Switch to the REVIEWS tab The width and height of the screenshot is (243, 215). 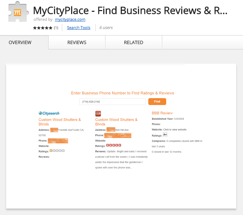click(x=77, y=42)
